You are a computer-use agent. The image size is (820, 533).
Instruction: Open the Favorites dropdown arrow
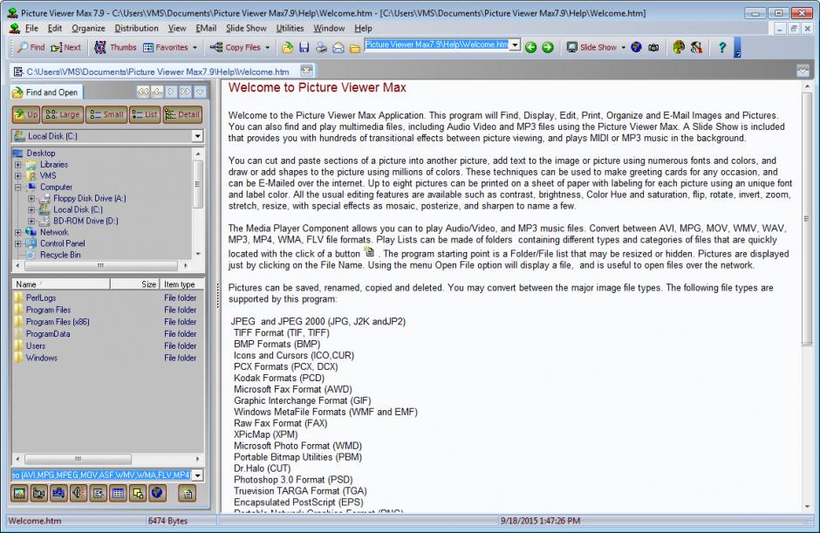(195, 48)
